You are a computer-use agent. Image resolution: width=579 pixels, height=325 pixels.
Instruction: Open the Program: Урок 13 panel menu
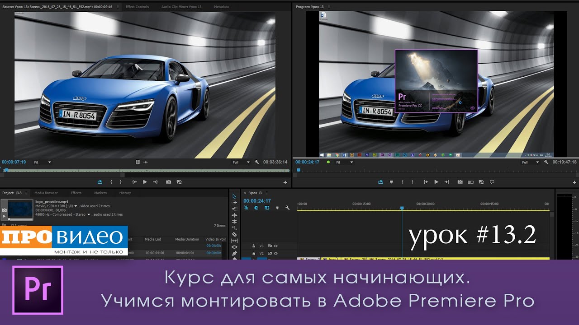point(329,7)
